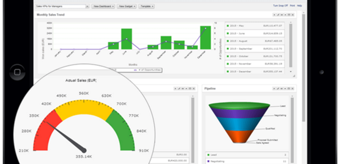Collapse the Pipeline gadget with up arrow icon
The width and height of the screenshot is (341, 164).
[x=285, y=88]
